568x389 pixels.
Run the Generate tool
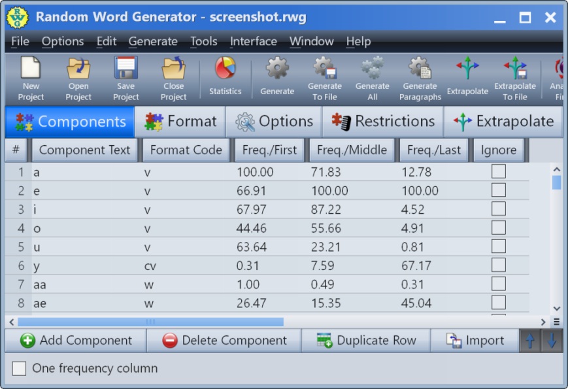click(x=276, y=77)
